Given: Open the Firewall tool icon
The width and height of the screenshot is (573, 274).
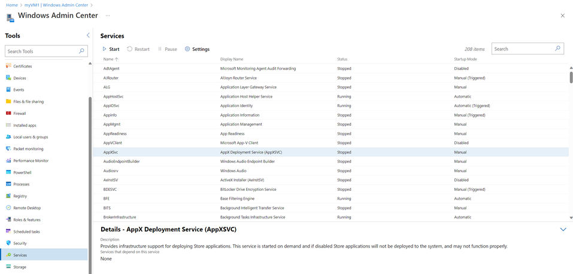Looking at the screenshot, I should coord(8,113).
